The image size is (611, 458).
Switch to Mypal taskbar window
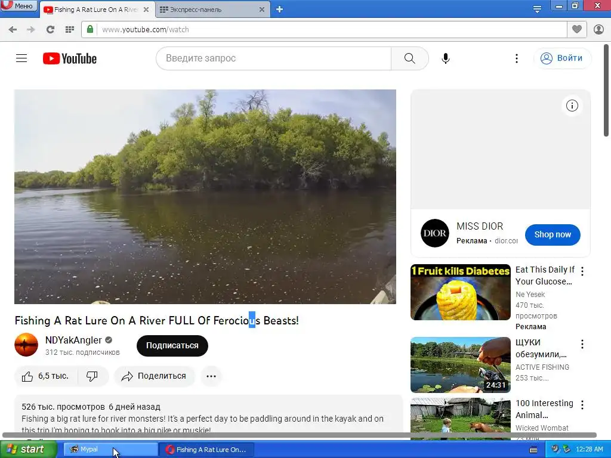[x=110, y=450]
